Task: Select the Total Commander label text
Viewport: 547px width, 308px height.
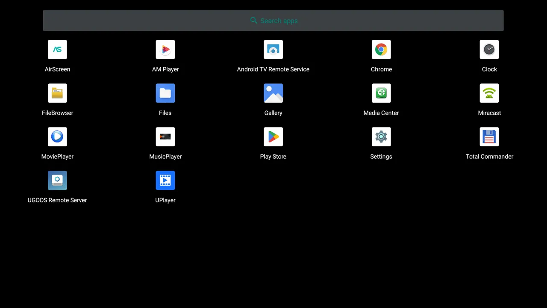Action: coord(489,156)
